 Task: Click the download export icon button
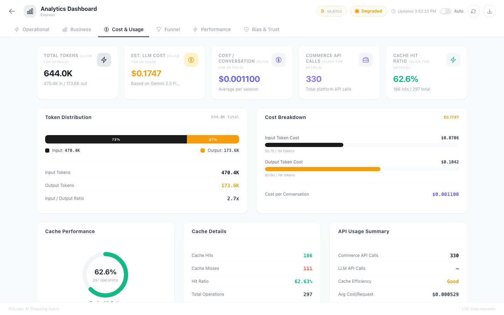click(490, 11)
